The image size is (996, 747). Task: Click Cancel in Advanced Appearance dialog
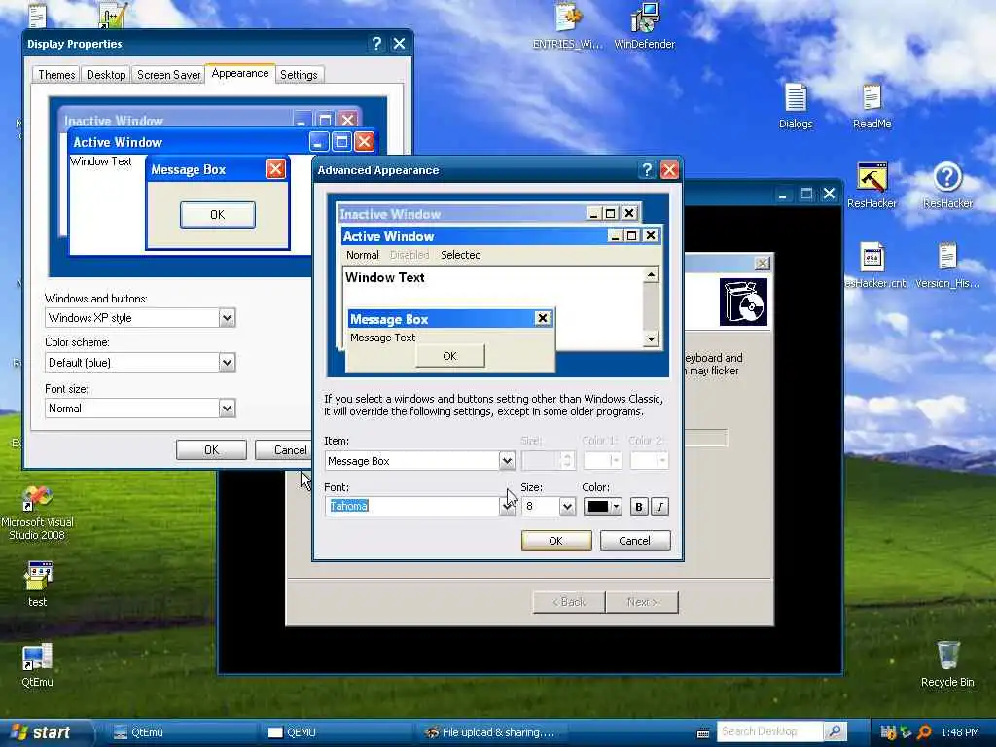(x=634, y=541)
